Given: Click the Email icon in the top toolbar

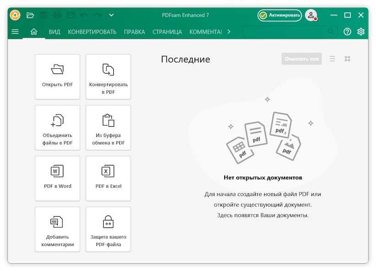Looking at the screenshot, I should point(70,15).
